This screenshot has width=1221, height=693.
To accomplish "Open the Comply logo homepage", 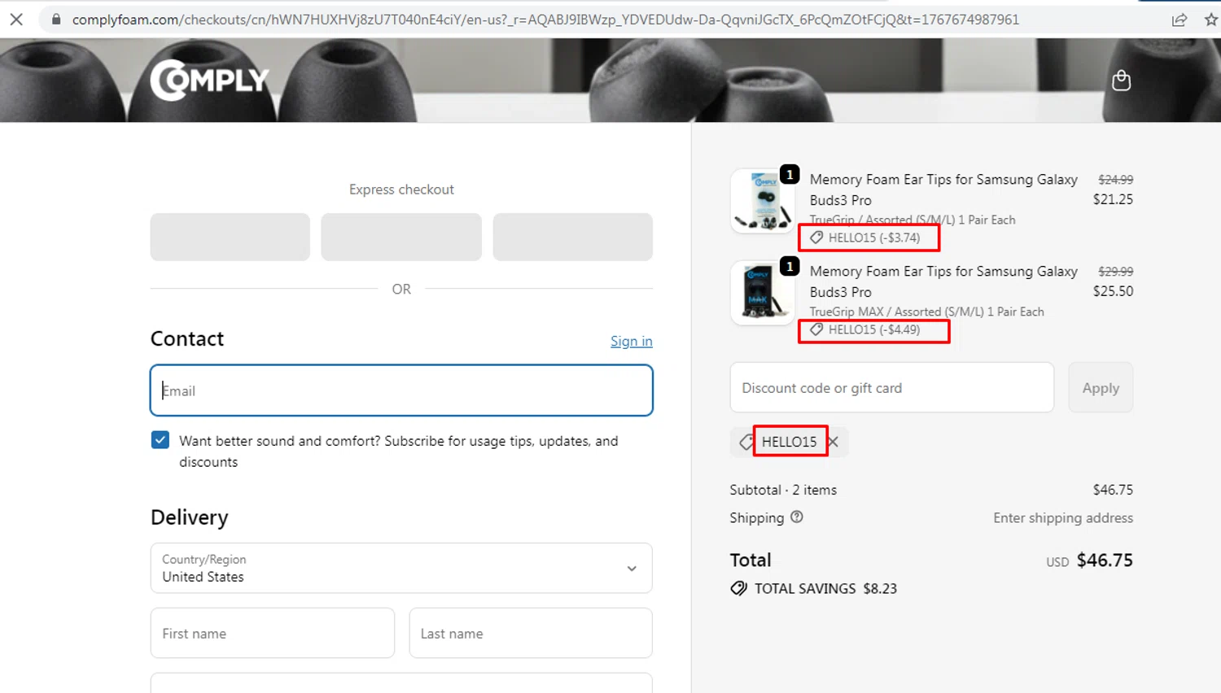I will [x=209, y=80].
